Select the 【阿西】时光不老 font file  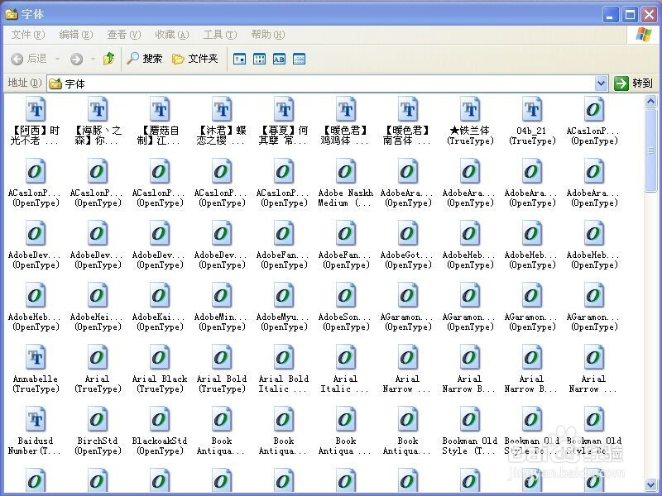tap(36, 121)
